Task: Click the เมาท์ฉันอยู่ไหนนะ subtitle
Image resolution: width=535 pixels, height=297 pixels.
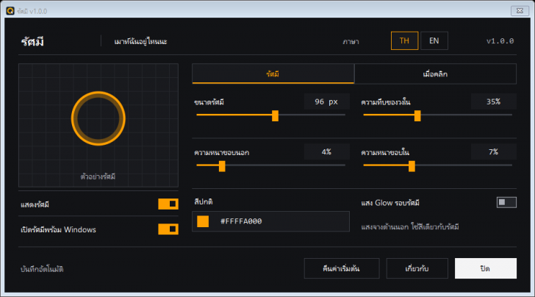Action: 140,42
